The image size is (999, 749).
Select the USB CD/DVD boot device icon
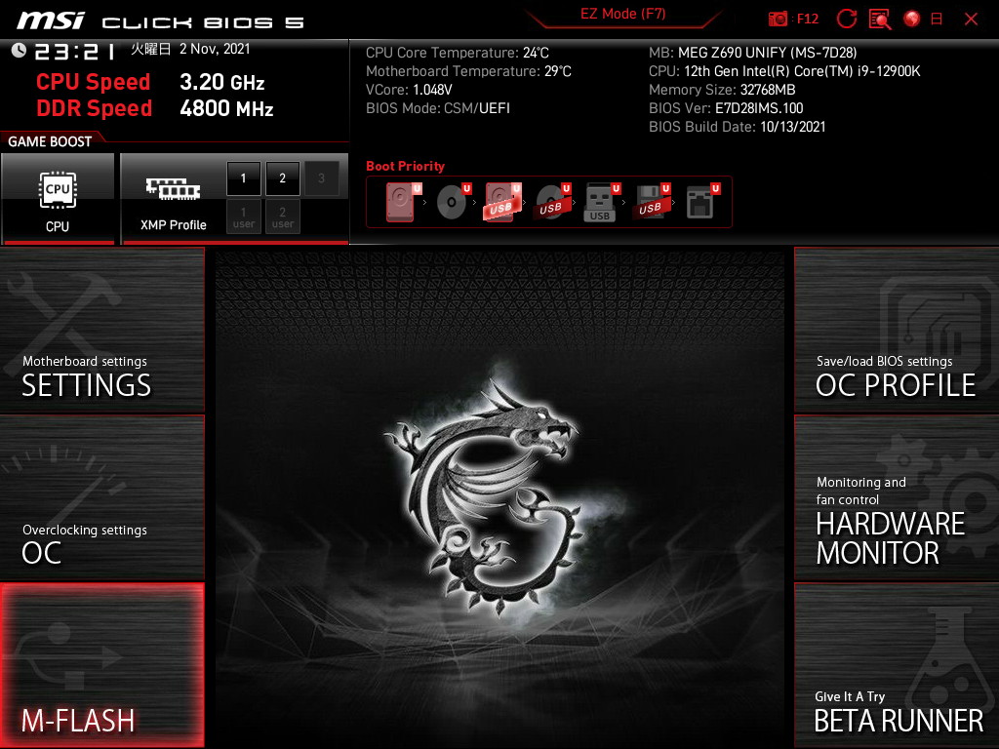pyautogui.click(x=552, y=203)
